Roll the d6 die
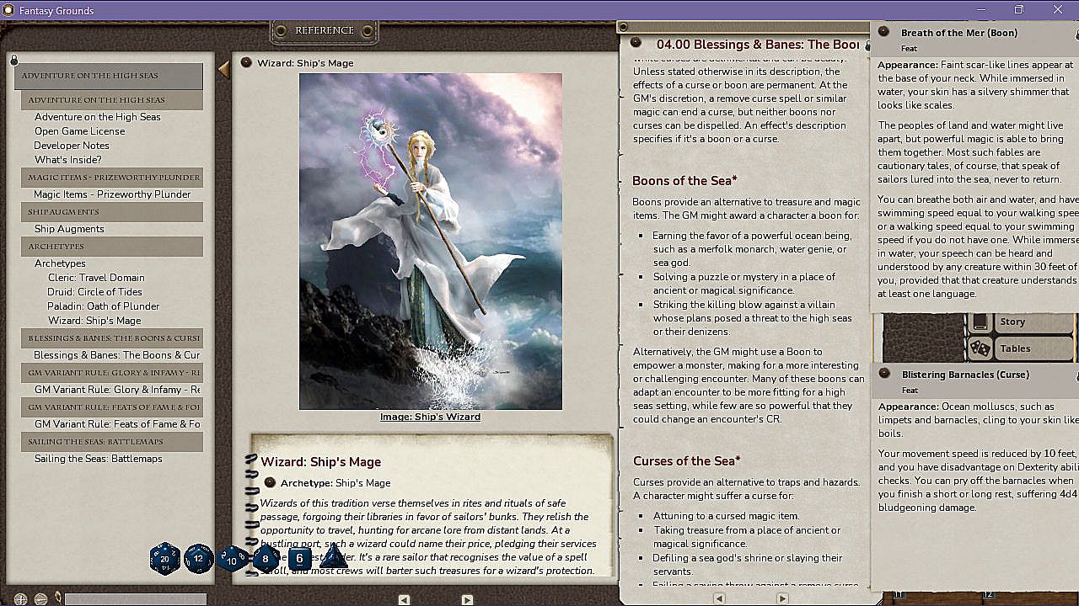The height and width of the screenshot is (606, 1079). [x=299, y=558]
